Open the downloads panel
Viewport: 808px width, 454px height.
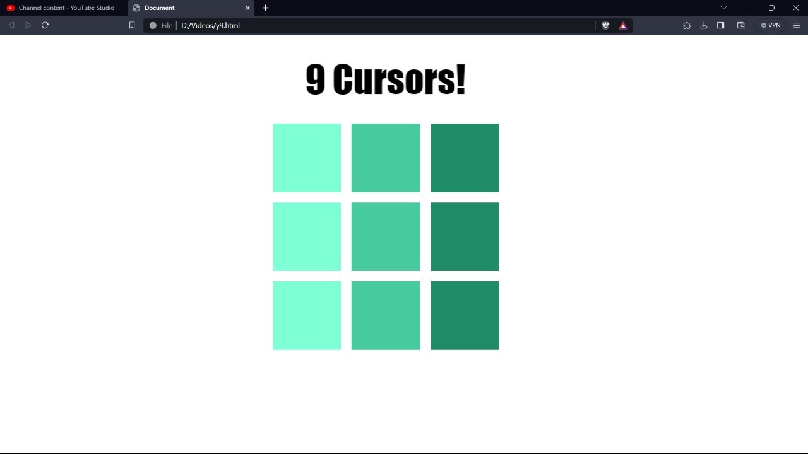point(704,25)
